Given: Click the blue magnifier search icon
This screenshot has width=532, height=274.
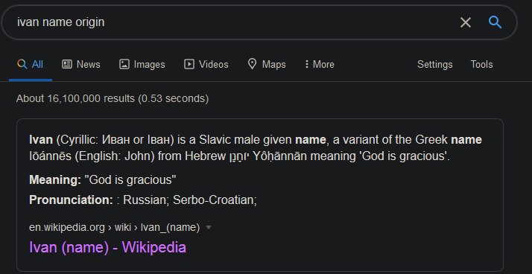Looking at the screenshot, I should coord(495,23).
